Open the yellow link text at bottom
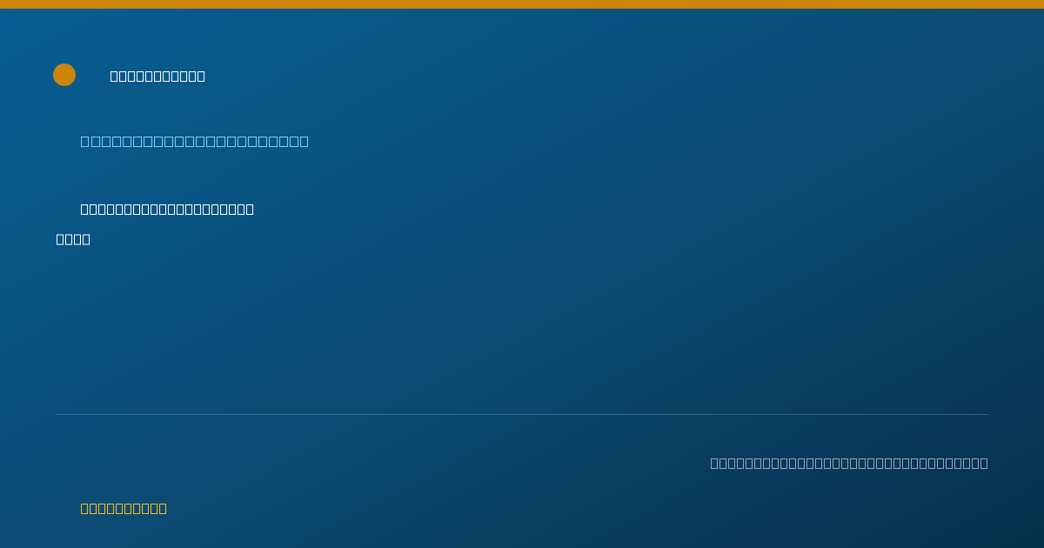Viewport: 1044px width, 548px height. 124,508
